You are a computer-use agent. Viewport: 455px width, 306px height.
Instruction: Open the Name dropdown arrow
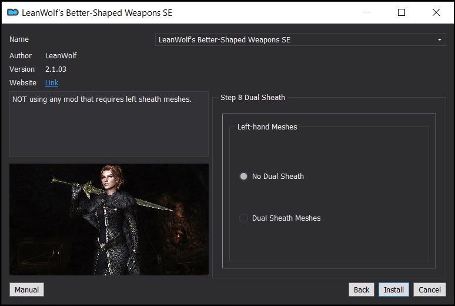pos(440,39)
